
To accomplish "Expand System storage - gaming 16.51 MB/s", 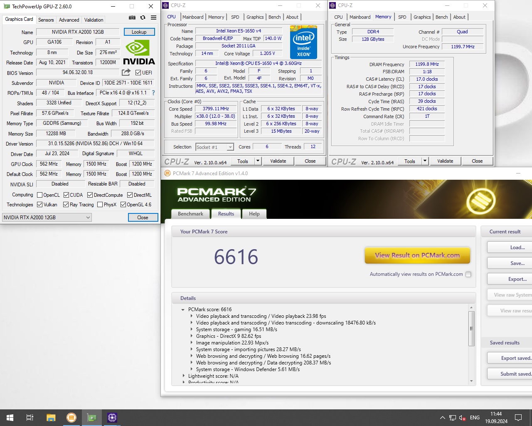I will coord(191,329).
